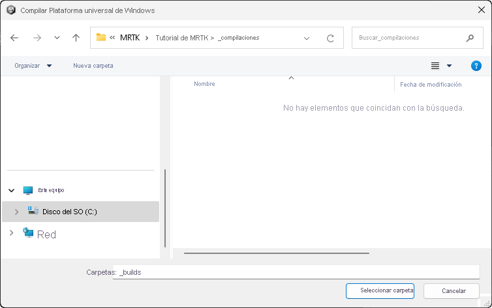492x308 pixels.
Task: Open the Organizar menu
Action: [x=33, y=66]
